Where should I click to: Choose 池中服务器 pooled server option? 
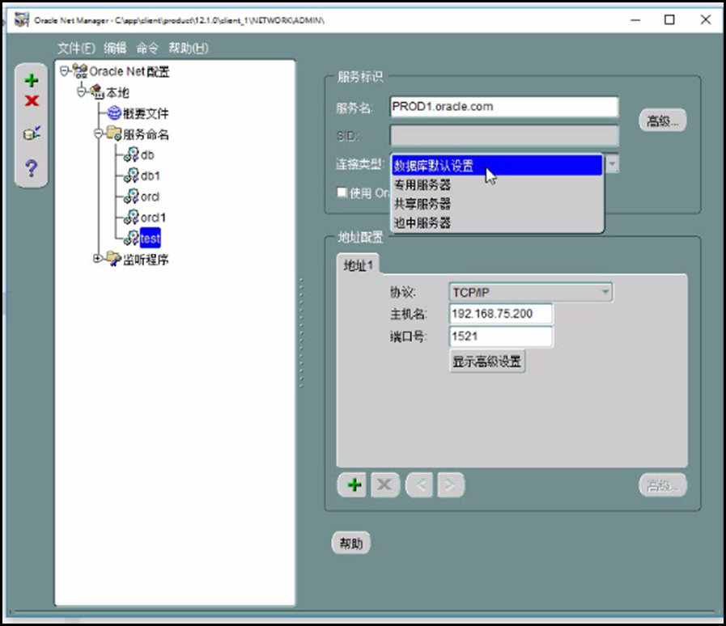496,222
